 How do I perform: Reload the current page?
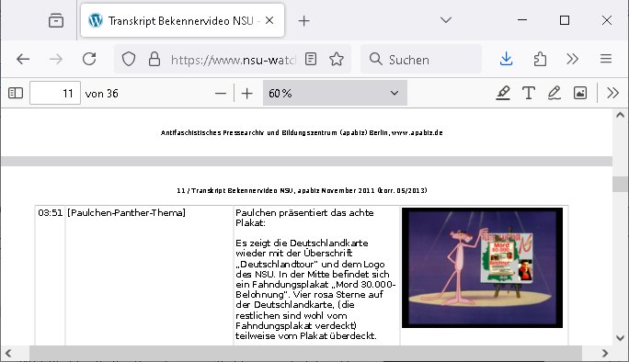[x=89, y=60]
